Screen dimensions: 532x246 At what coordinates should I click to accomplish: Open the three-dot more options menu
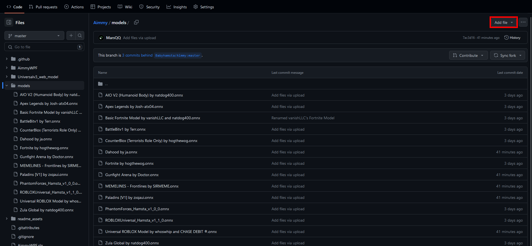pos(523,22)
